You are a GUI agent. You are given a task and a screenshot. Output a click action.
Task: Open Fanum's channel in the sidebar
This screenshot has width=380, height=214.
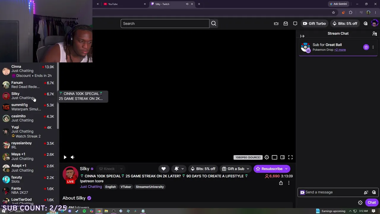pyautogui.click(x=29, y=85)
